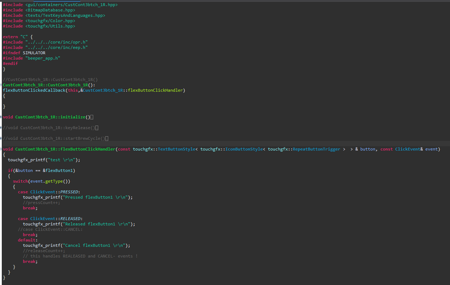
Task: Click the word "this" in the callback initializer
Action: coord(73,90)
